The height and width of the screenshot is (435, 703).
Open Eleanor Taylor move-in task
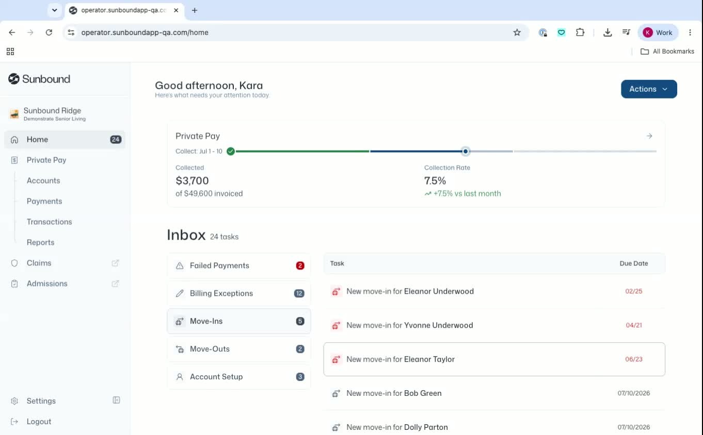[494, 359]
